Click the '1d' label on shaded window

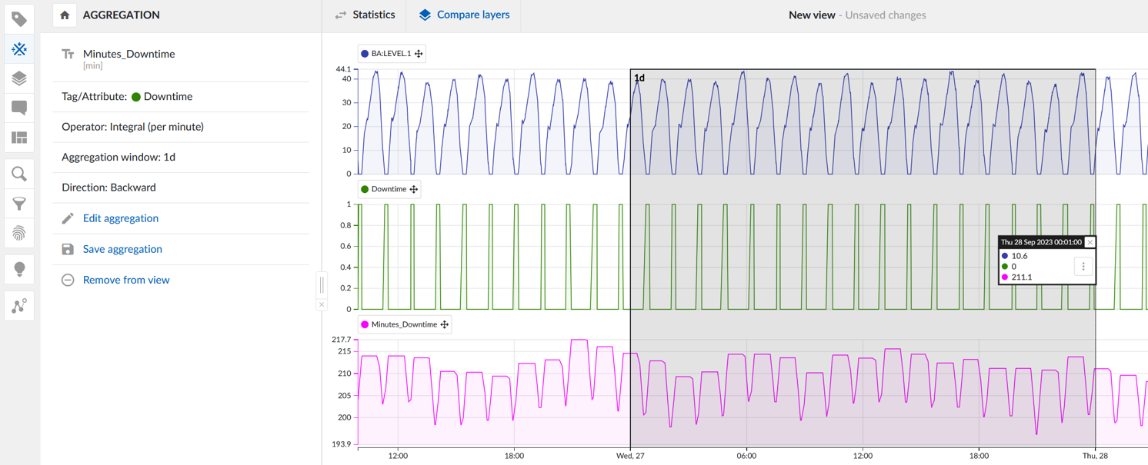639,78
